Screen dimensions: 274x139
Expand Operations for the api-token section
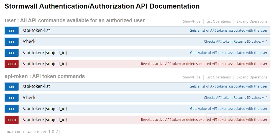click(252, 77)
